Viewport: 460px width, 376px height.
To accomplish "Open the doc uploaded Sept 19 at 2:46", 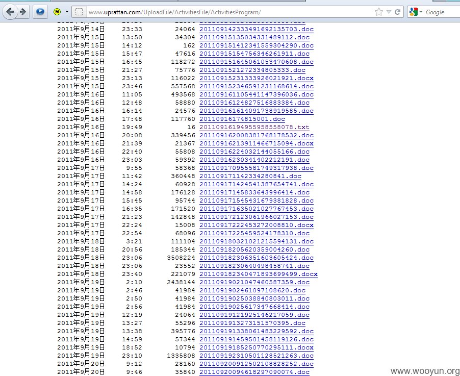I will pyautogui.click(x=252, y=291).
